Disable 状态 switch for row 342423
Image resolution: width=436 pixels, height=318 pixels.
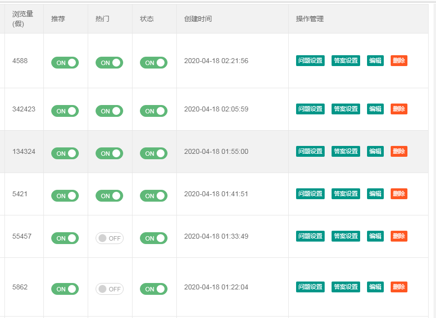pos(154,111)
